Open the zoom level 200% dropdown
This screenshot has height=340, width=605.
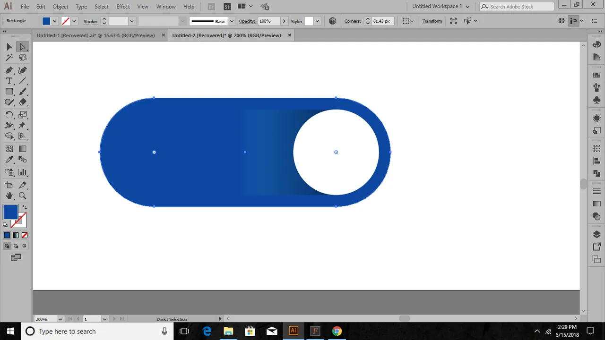60,319
